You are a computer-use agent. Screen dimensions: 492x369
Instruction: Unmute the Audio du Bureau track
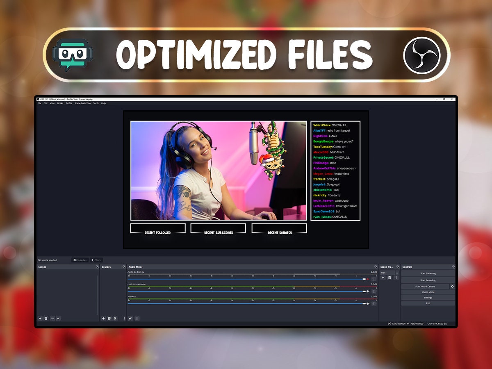coord(368,279)
